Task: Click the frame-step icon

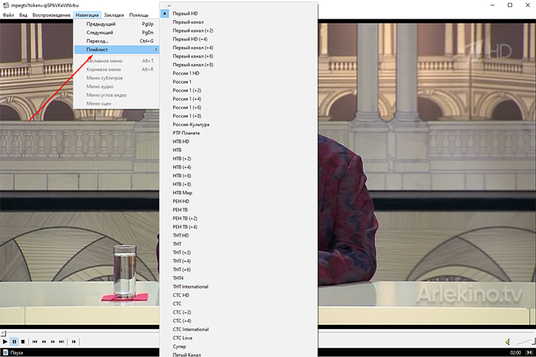Action: click(74, 341)
